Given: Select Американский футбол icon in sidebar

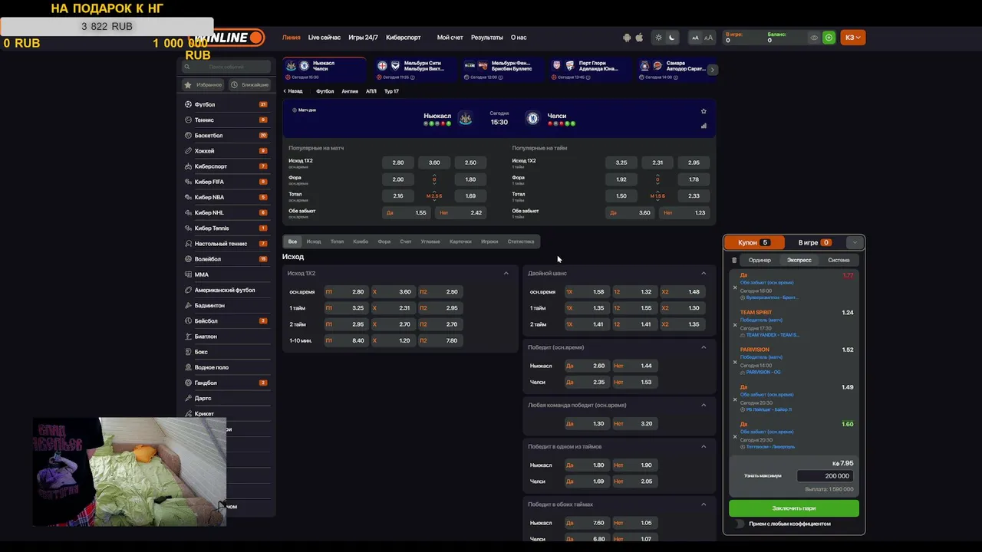Looking at the screenshot, I should click(188, 290).
